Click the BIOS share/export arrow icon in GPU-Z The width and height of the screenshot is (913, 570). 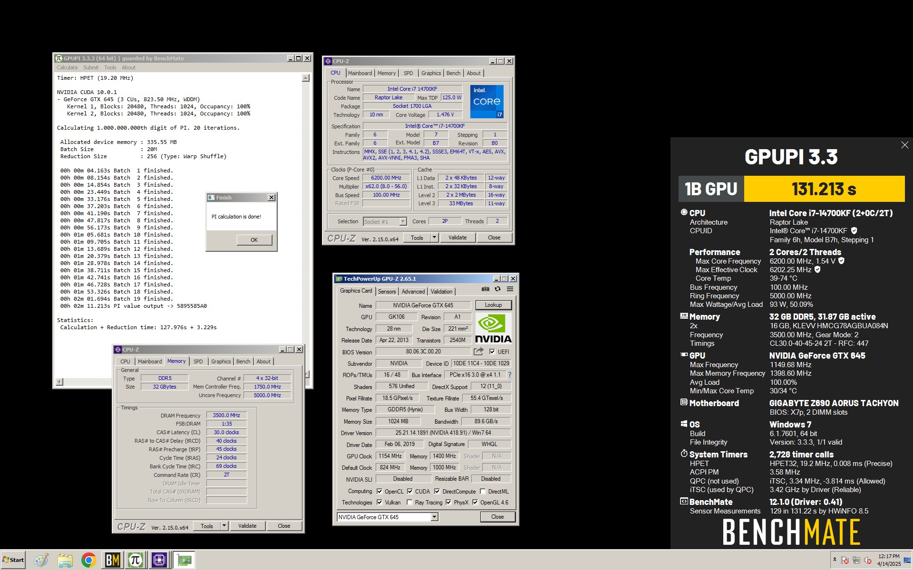point(478,351)
